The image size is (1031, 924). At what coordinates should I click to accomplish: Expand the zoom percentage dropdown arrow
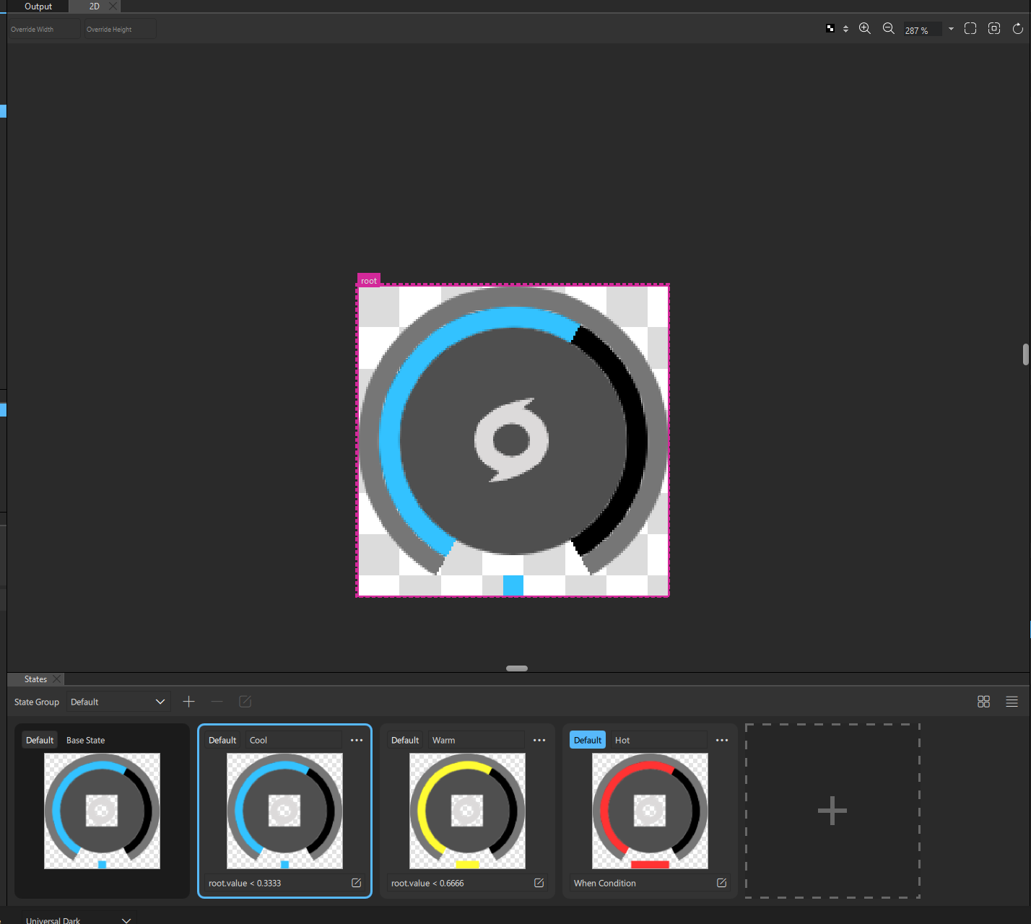click(x=951, y=29)
